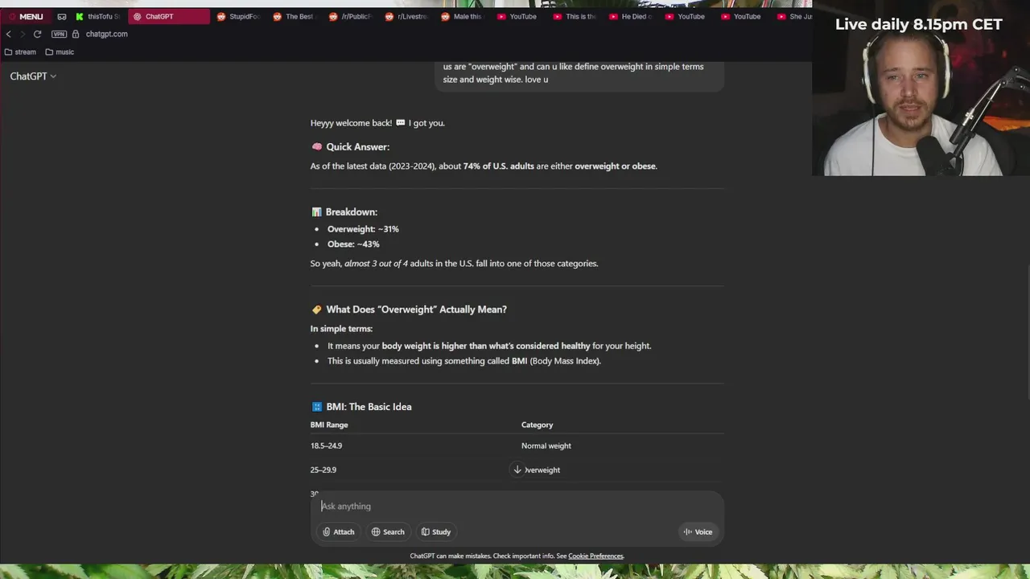Image resolution: width=1030 pixels, height=579 pixels.
Task: Click the tag emoji beside 'What Does Overweight'
Action: pyautogui.click(x=316, y=309)
